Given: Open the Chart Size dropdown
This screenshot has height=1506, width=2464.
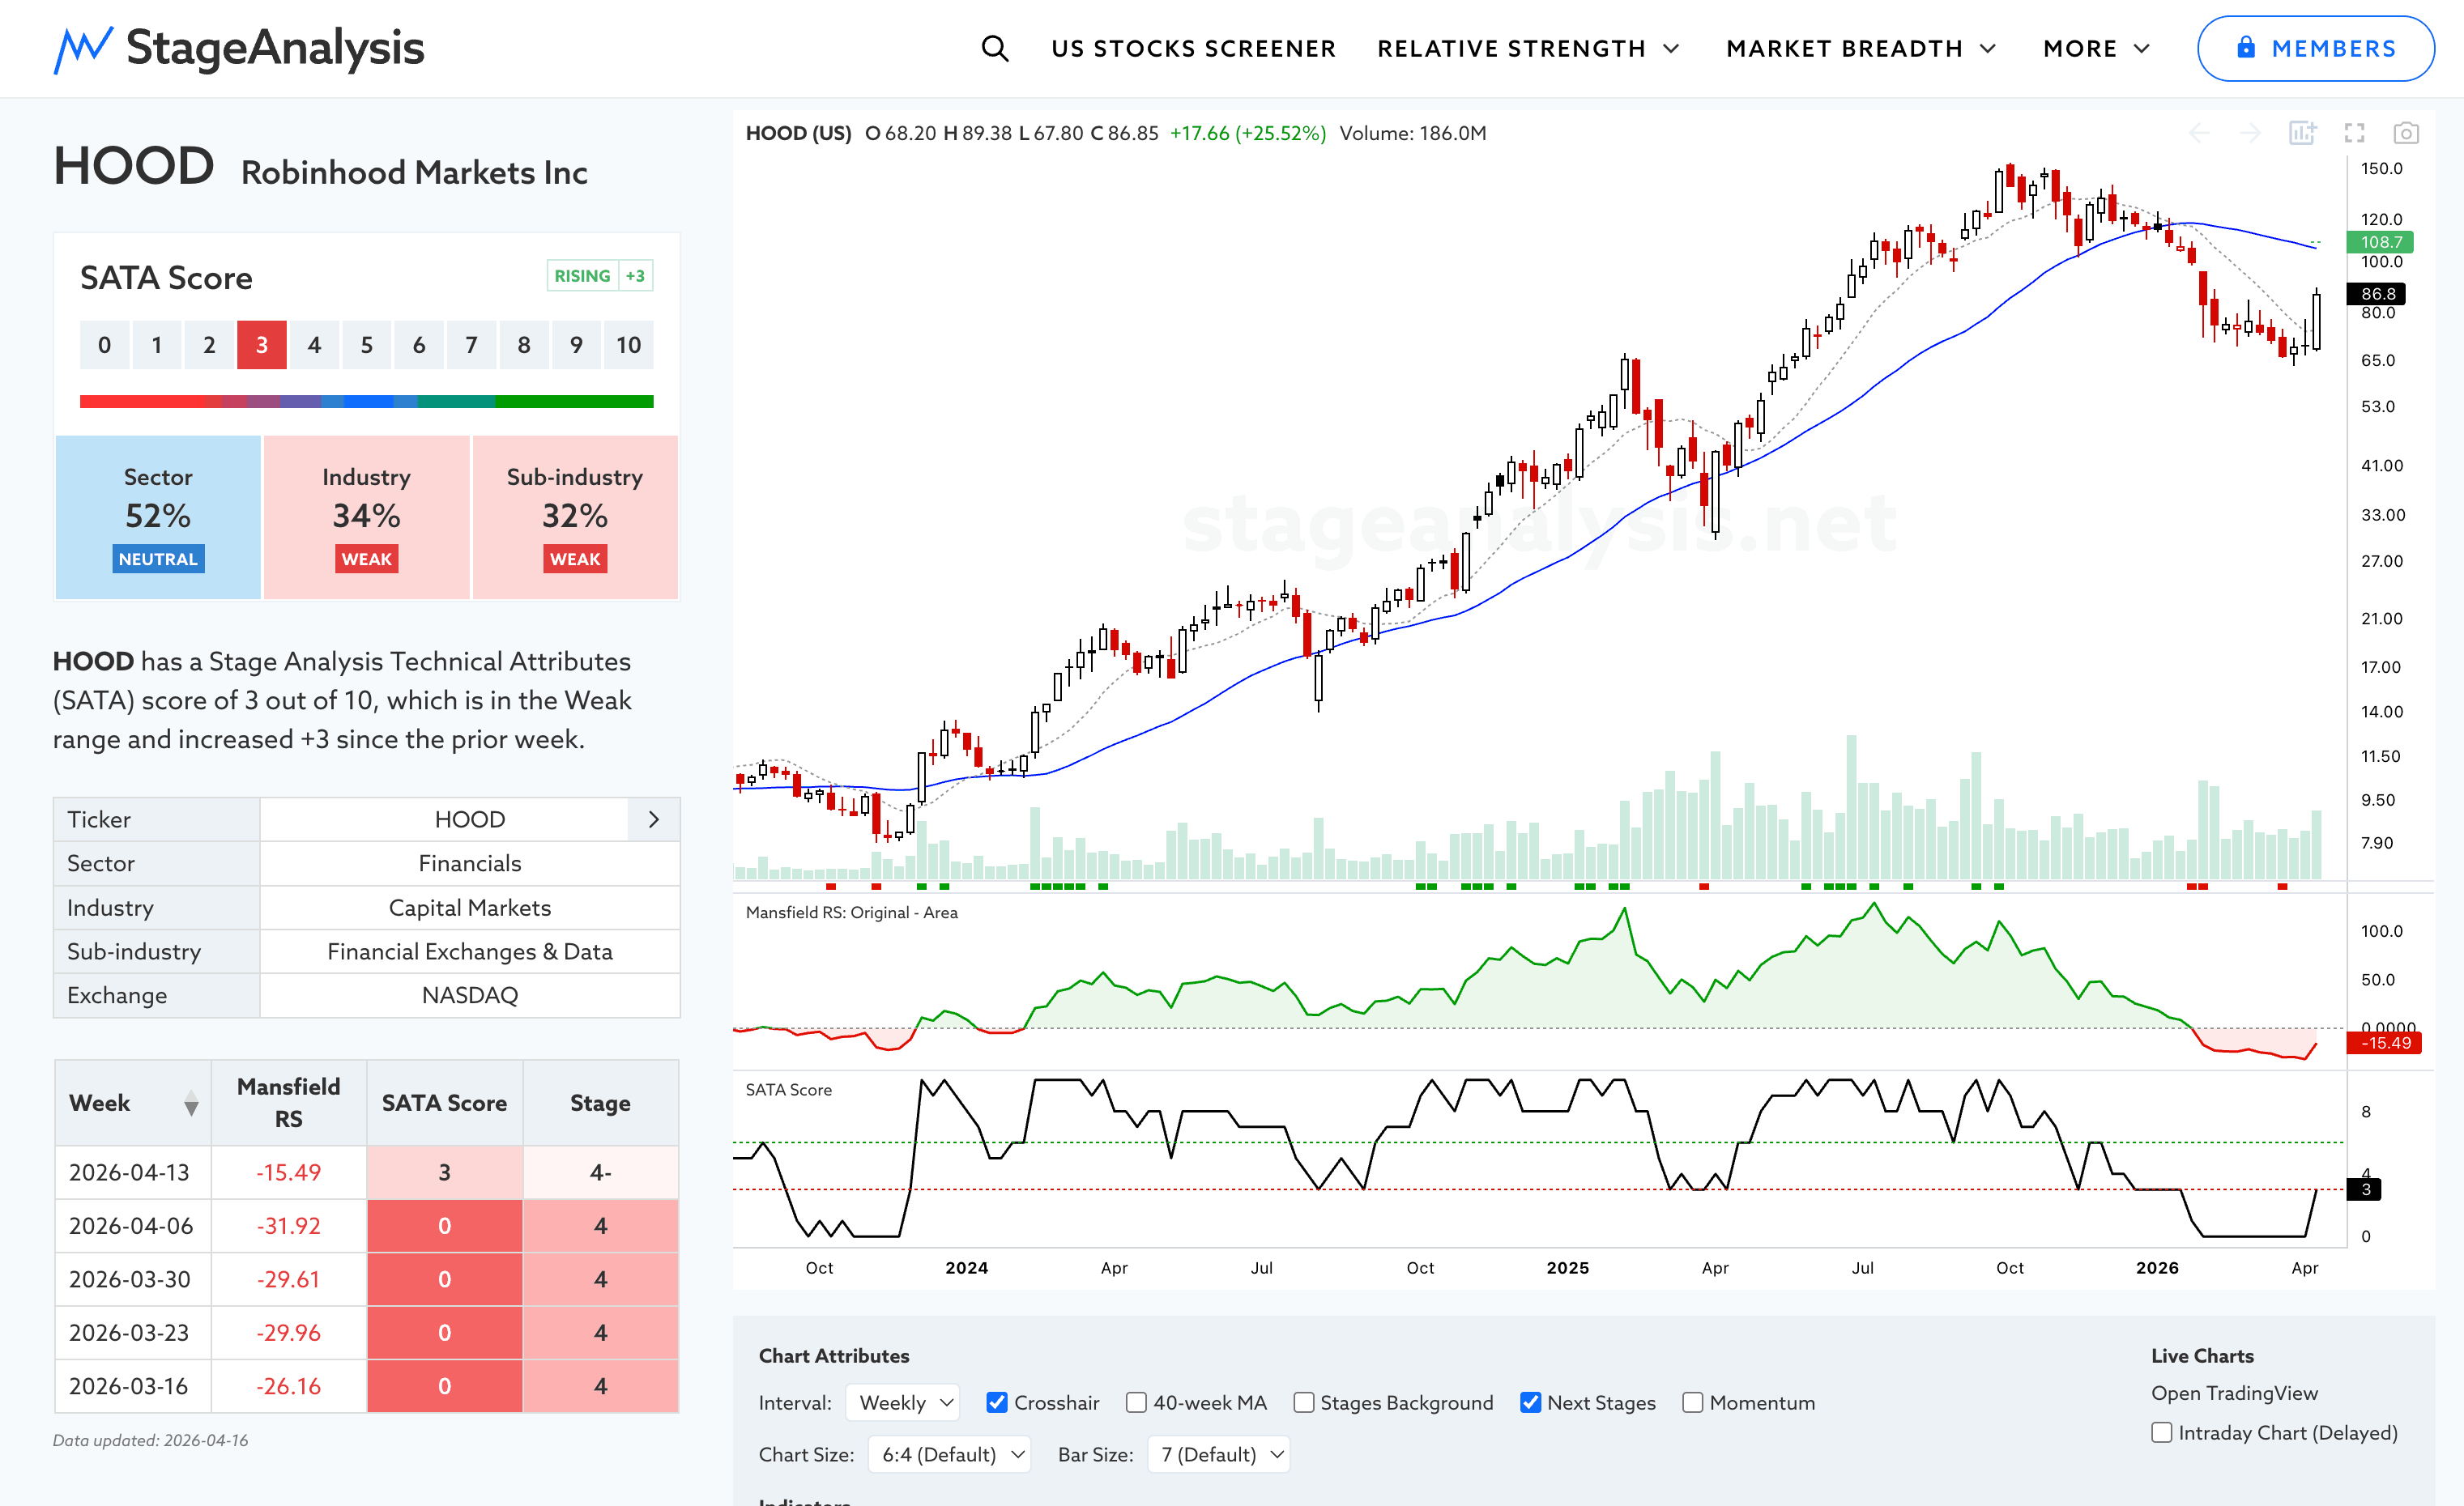Looking at the screenshot, I should pos(949,1454).
